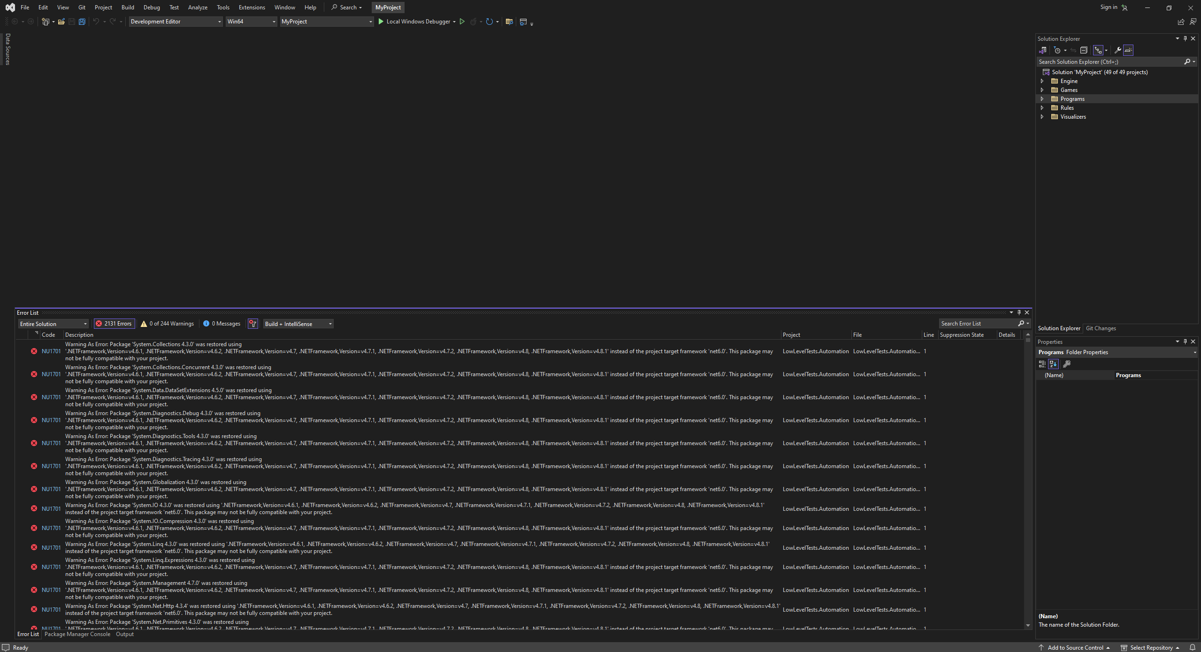Viewport: 1201px width, 652px height.
Task: Toggle the 2131 Errors filter
Action: 114,324
